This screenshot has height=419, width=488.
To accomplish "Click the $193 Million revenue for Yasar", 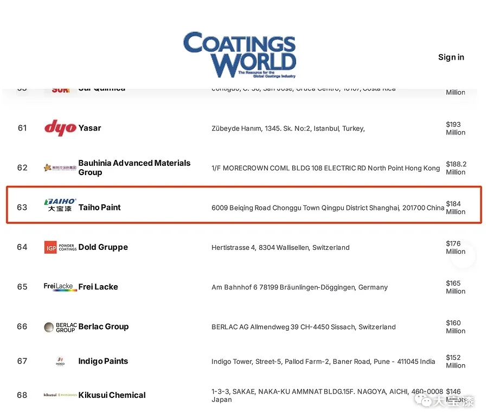I will (455, 128).
